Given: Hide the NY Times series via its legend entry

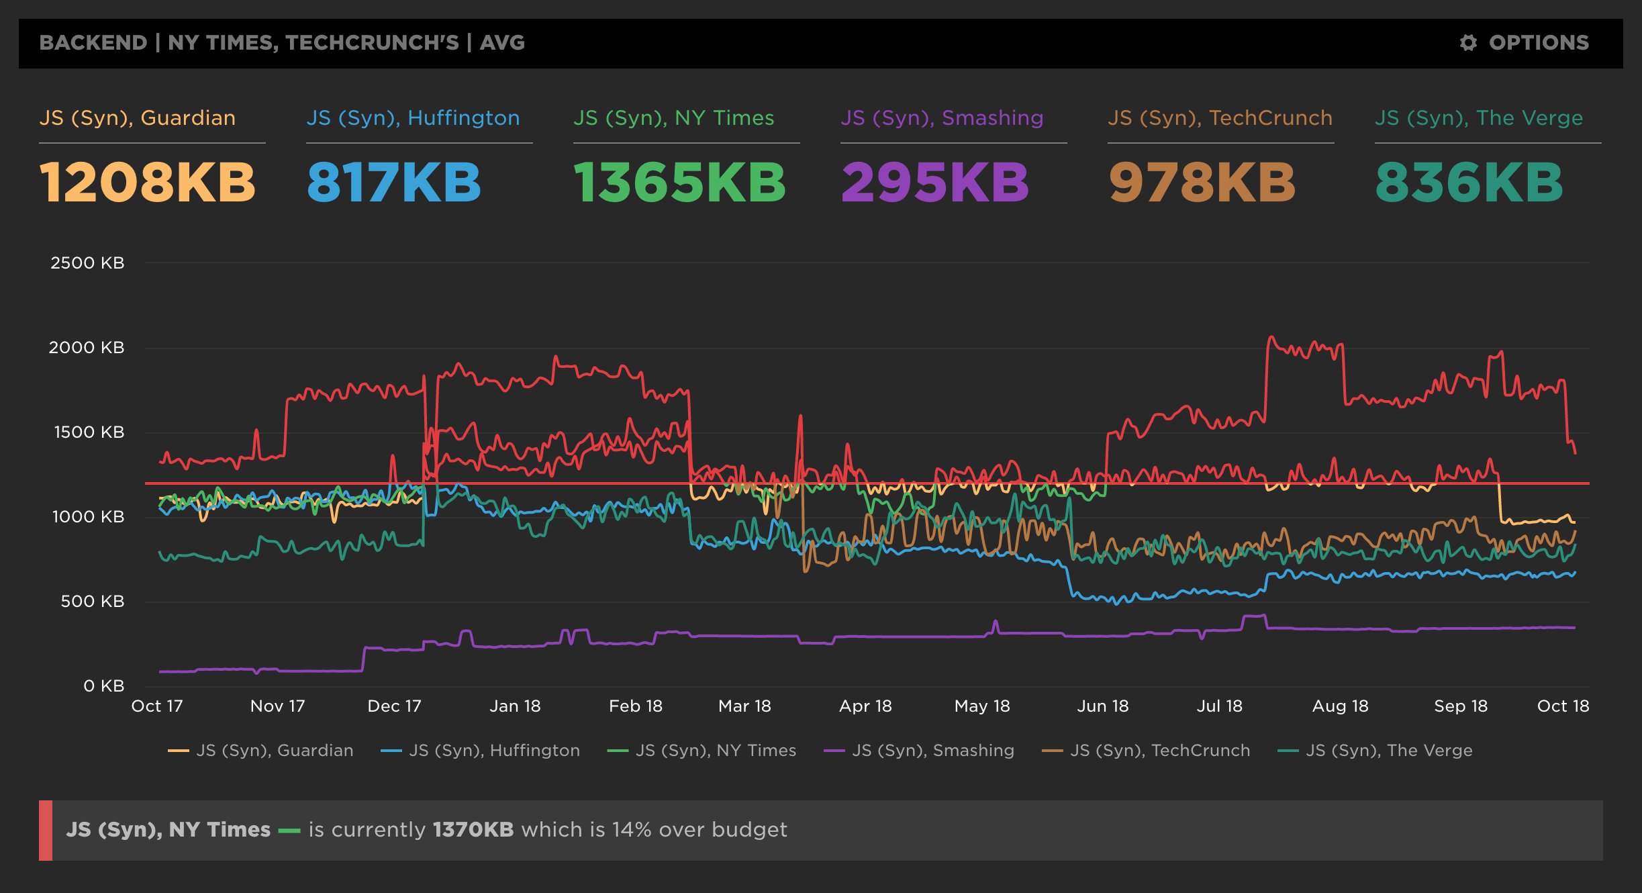Looking at the screenshot, I should pyautogui.click(x=716, y=750).
